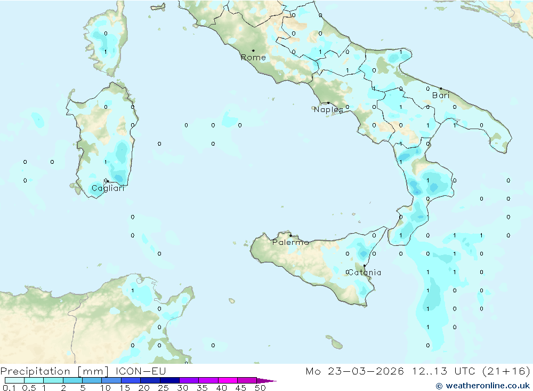This screenshot has width=533, height=391.
Task: Pick the 1–2 mm legend swatch
Action: 53,380
